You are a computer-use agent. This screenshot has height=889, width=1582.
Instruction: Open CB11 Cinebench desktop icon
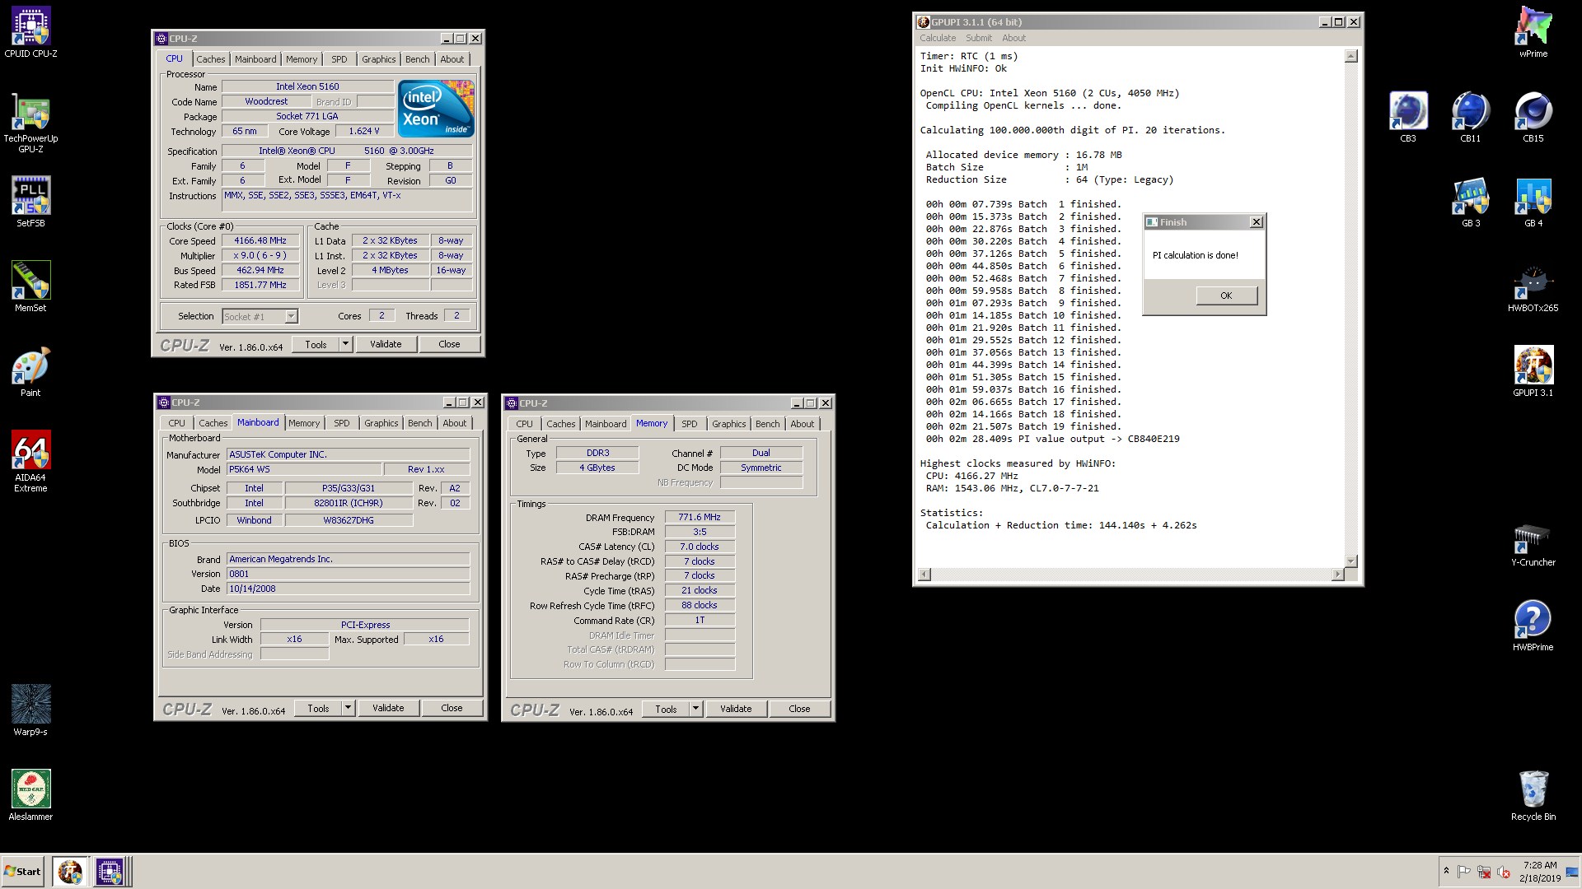click(x=1471, y=117)
